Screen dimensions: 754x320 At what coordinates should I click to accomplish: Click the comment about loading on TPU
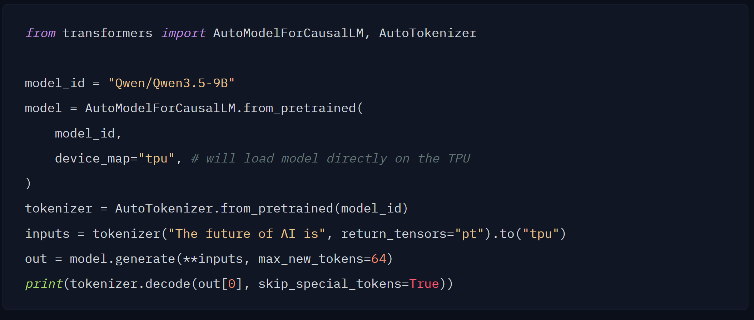[331, 159]
